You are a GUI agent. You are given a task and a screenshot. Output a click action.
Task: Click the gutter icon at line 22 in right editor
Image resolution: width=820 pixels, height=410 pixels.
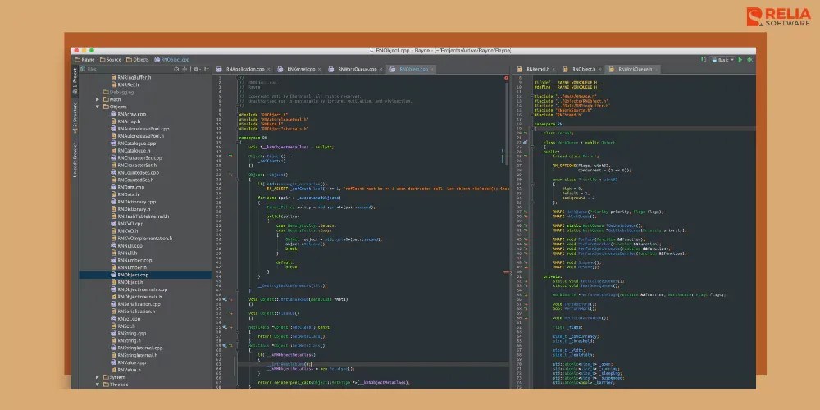(525, 142)
